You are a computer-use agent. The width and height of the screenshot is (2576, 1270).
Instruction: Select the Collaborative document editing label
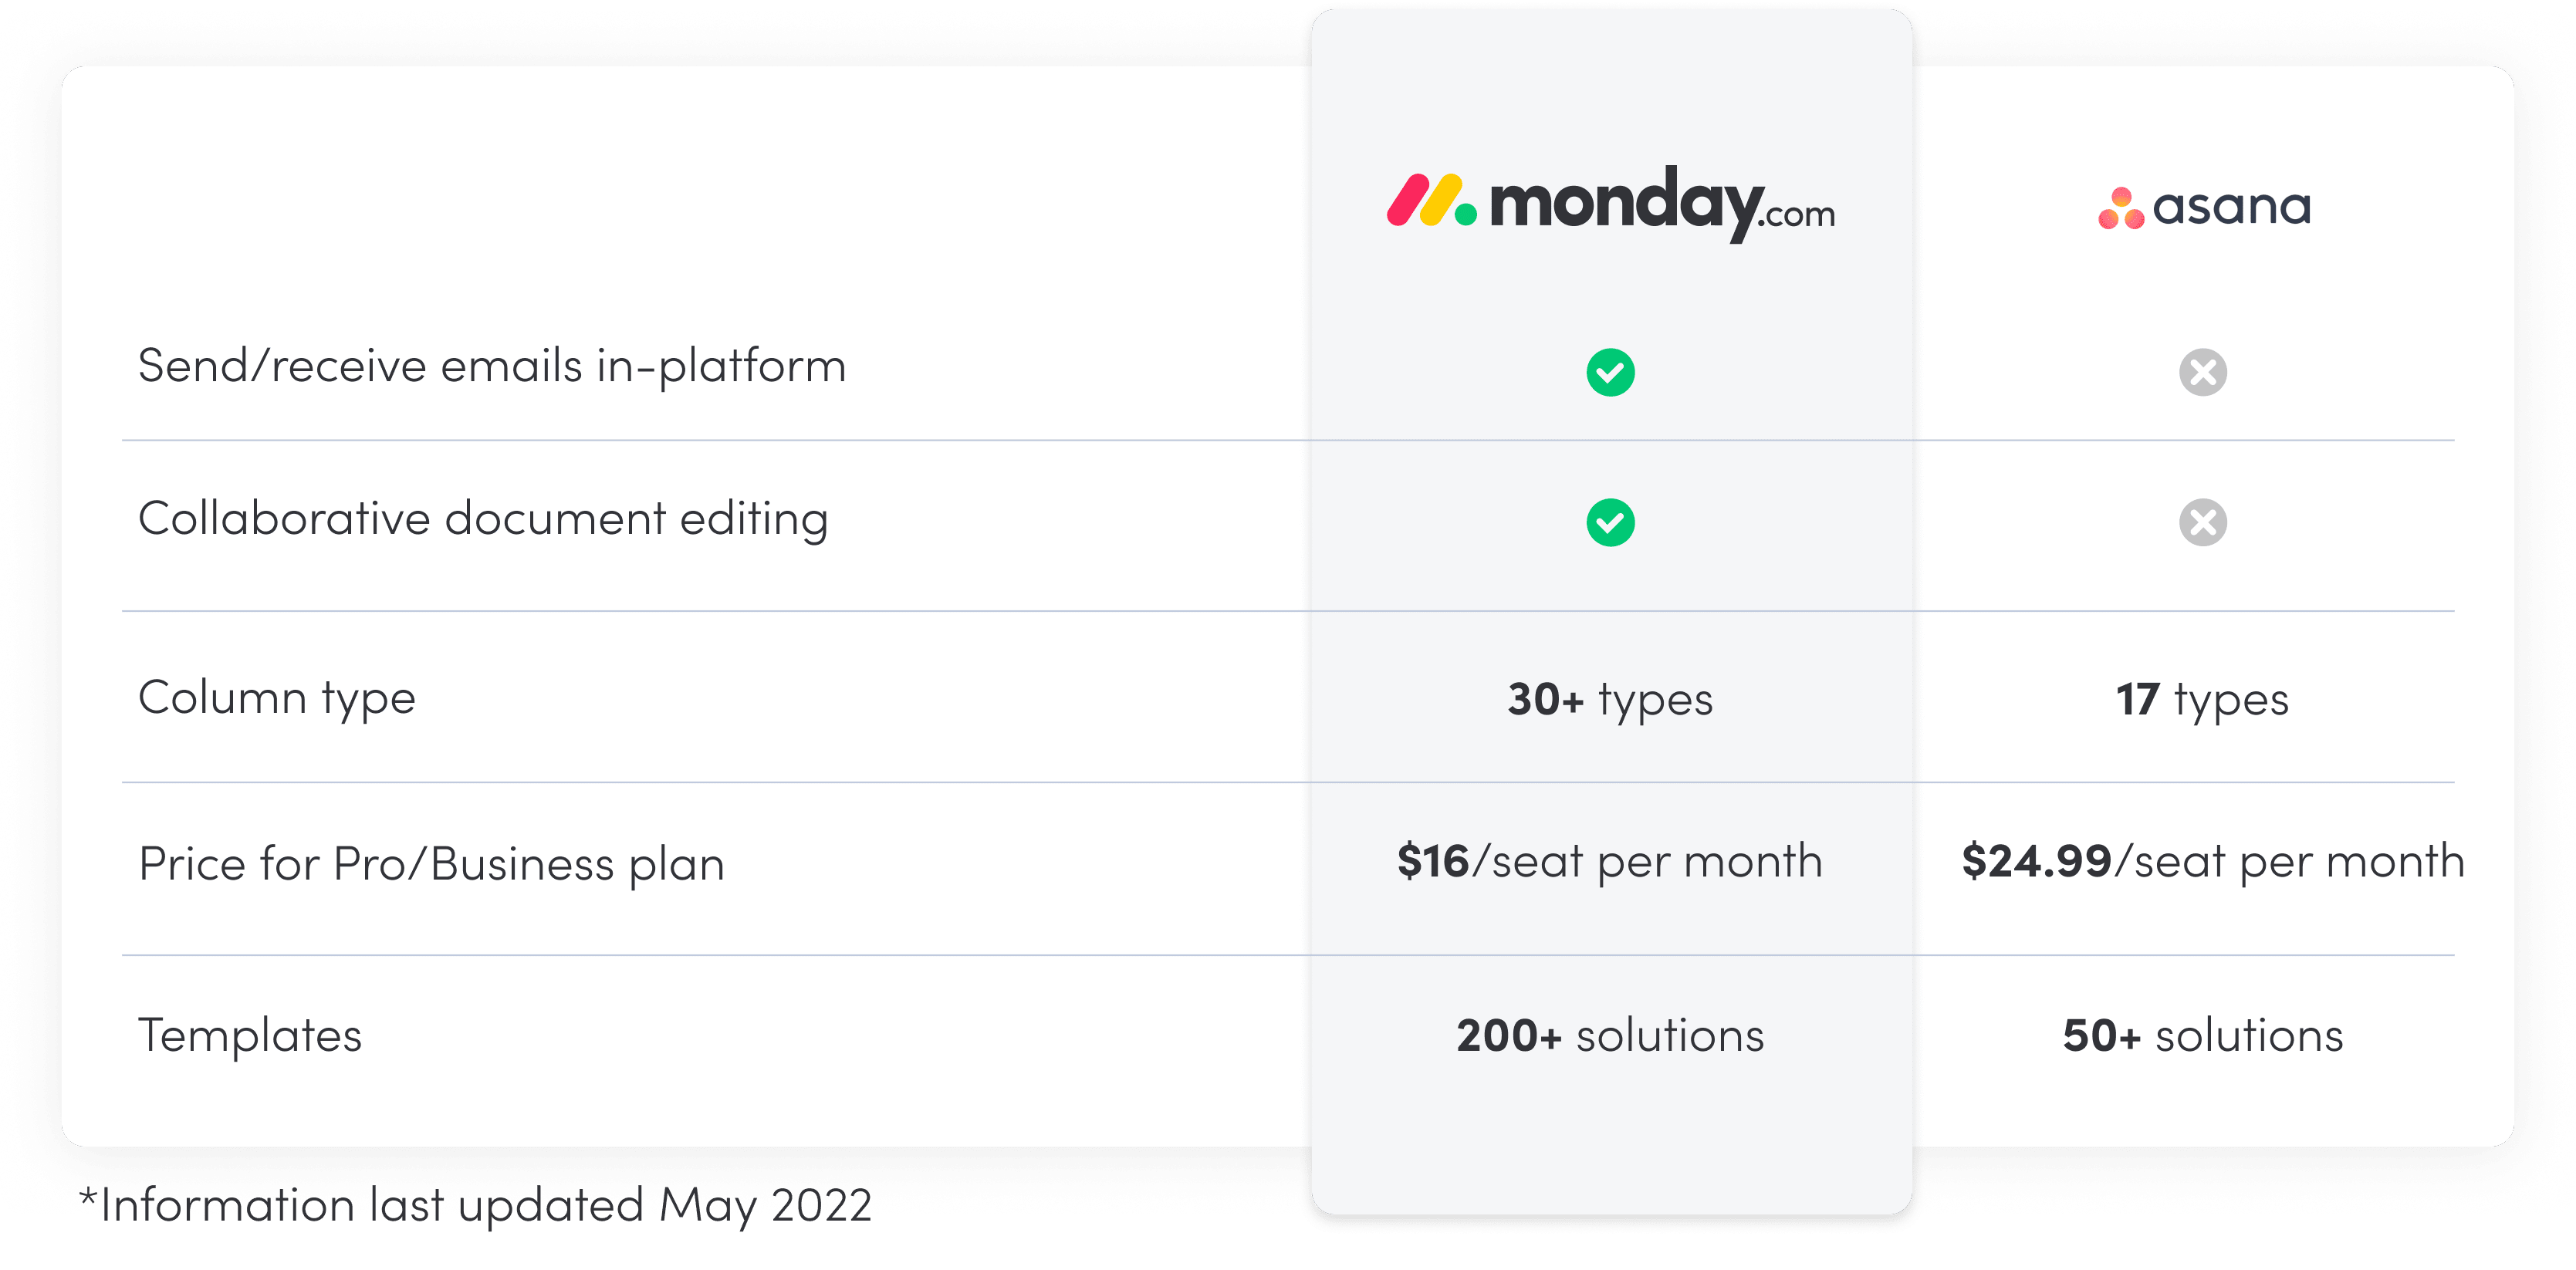point(483,520)
